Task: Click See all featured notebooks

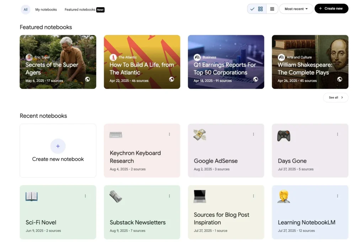Action: [336, 97]
